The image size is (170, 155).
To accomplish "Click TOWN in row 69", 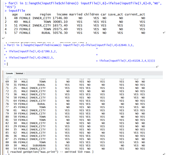I will tap(42, 82).
